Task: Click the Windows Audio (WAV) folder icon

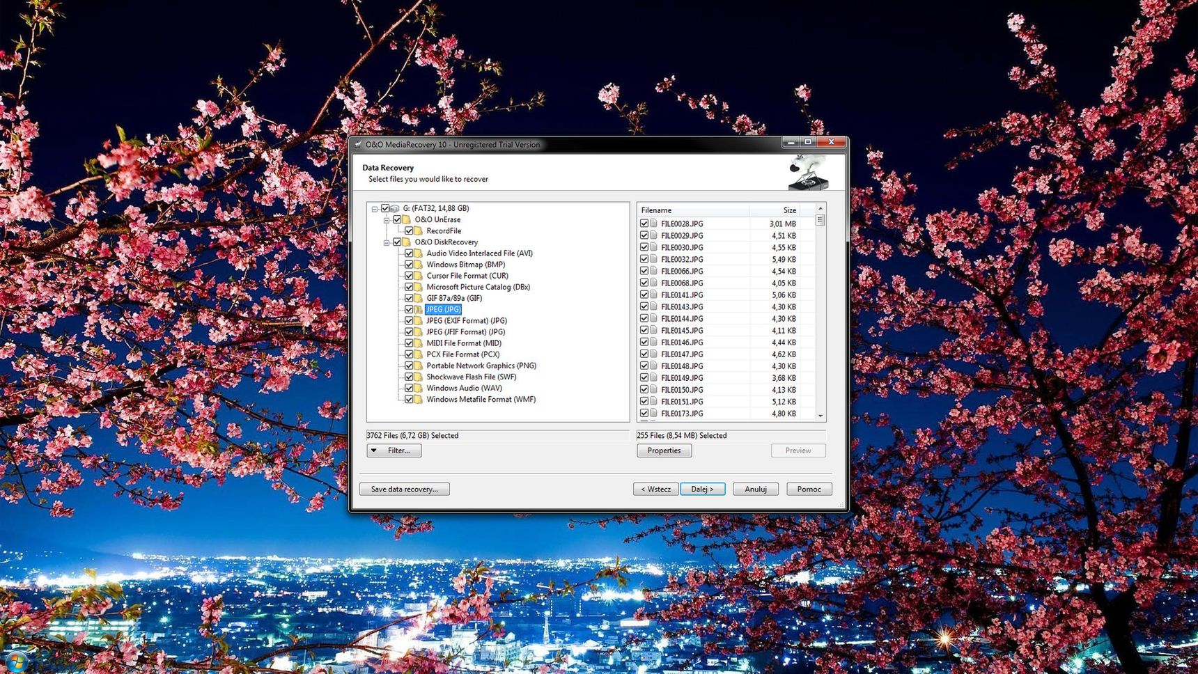Action: [419, 388]
